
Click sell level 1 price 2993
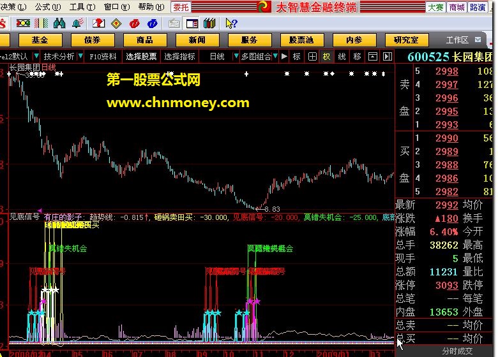[x=446, y=125]
